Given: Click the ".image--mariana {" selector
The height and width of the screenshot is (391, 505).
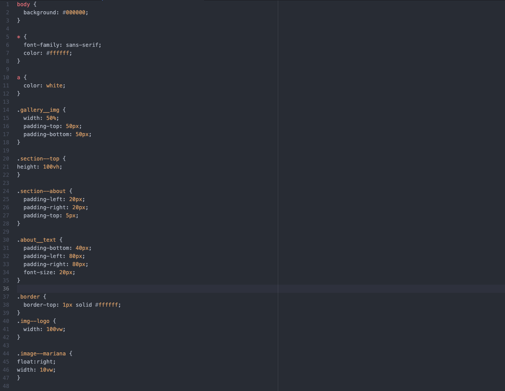Looking at the screenshot, I should [44, 353].
